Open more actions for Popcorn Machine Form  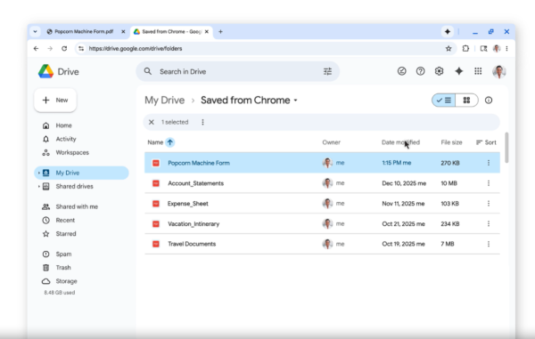coord(489,163)
